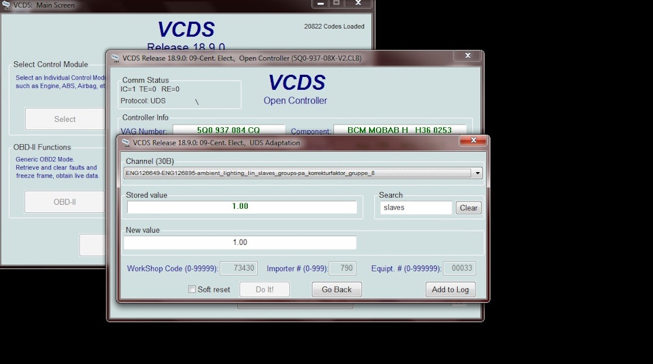
Task: Minimize the VCDS Main Screen window
Action: (320, 3)
